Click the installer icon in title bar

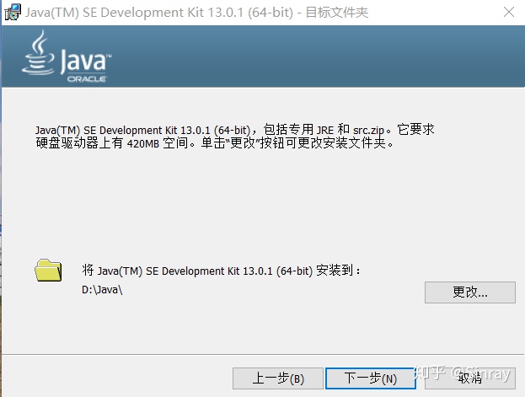[x=13, y=12]
